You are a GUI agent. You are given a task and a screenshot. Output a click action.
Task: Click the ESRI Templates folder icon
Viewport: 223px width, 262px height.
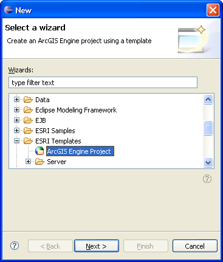coord(28,141)
